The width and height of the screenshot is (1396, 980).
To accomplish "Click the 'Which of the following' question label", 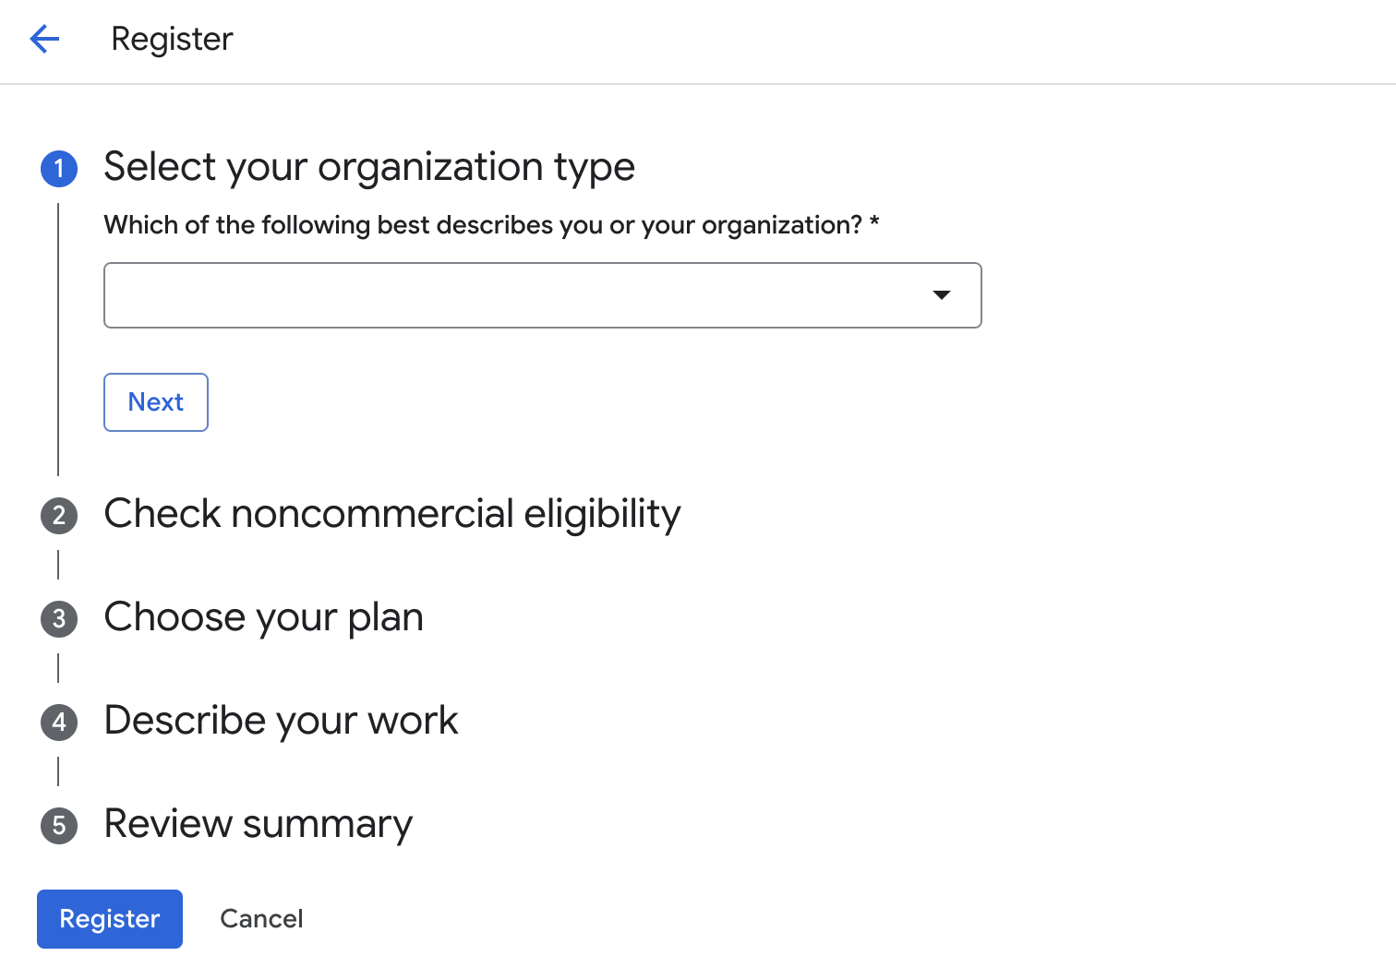I will click(483, 225).
